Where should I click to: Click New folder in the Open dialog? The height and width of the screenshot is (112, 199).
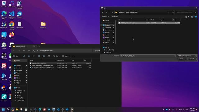pyautogui.click(x=115, y=17)
